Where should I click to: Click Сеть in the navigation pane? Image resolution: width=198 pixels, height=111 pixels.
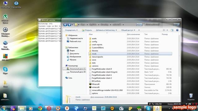coord(70,78)
